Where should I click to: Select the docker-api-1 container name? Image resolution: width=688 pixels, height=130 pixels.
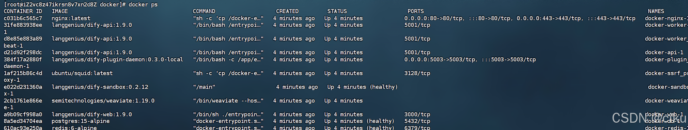pos(664,52)
